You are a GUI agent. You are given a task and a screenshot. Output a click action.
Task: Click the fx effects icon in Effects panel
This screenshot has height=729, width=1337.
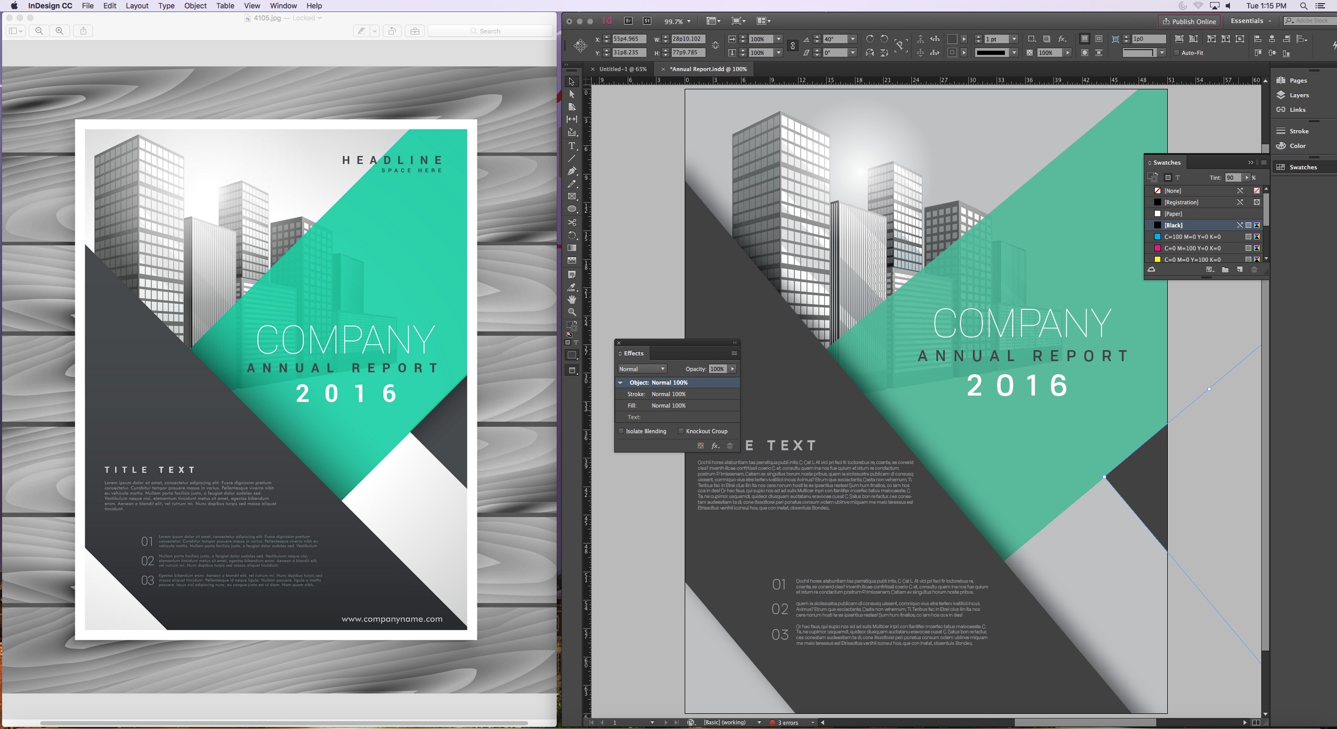tap(716, 446)
